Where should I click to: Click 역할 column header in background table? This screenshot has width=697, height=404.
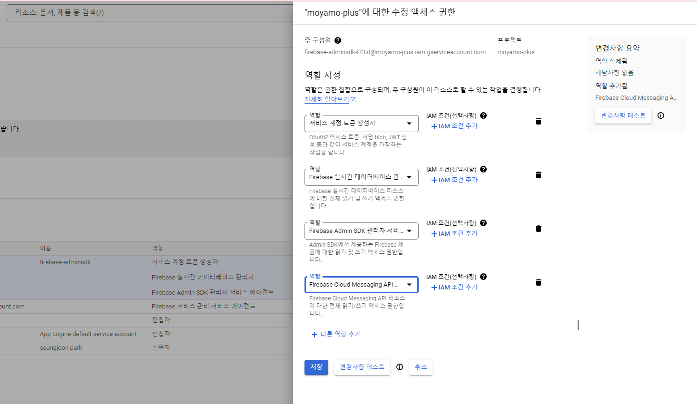click(157, 248)
